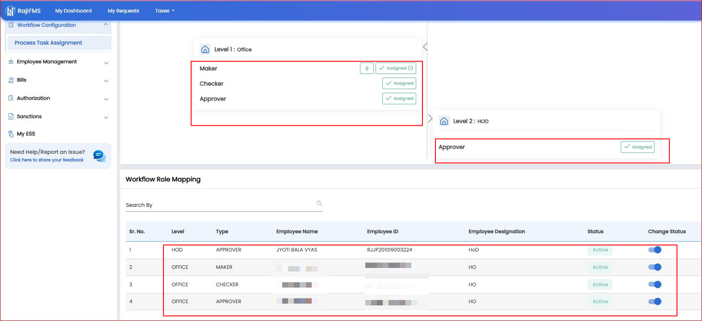Click the My ESS sidebar icon
This screenshot has width=702, height=321.
[x=11, y=134]
